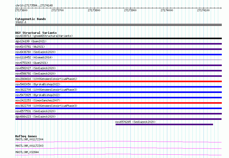This screenshot has height=158, width=229.
Task: Open nsv4753243 (Quan2021) label
Action: pos(32,63)
